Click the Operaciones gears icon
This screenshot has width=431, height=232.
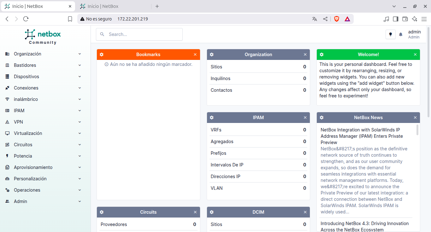click(7, 190)
